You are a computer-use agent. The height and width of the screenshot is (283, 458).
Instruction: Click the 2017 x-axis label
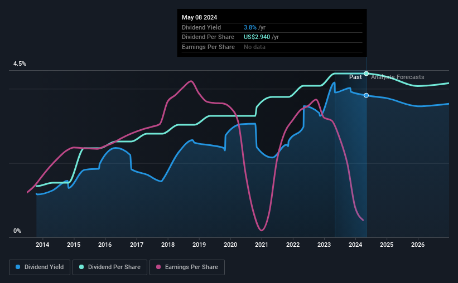pyautogui.click(x=137, y=245)
